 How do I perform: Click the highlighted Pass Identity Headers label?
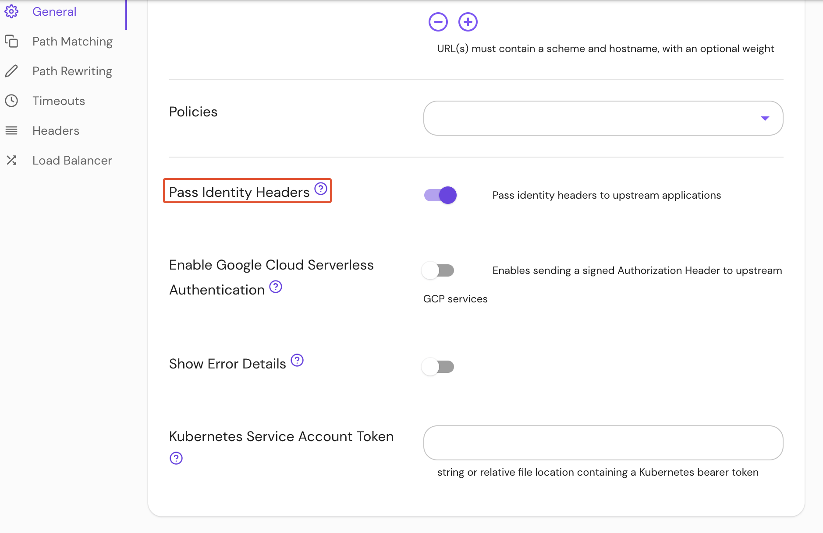[x=239, y=192]
